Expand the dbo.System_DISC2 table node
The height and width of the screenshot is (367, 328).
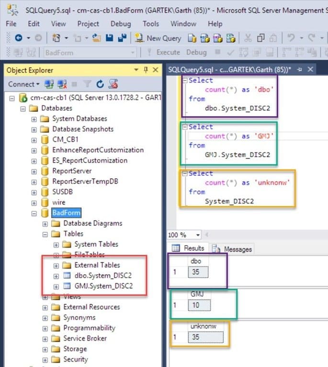pyautogui.click(x=56, y=276)
